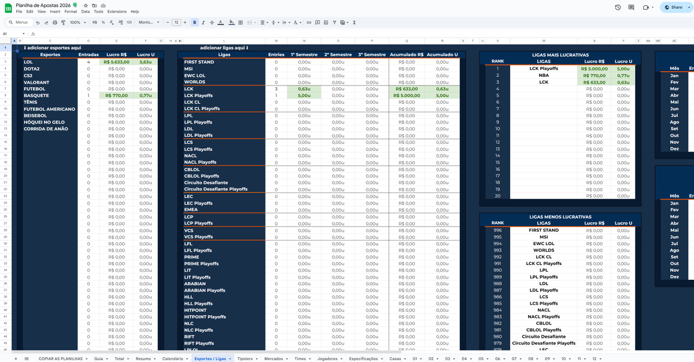Click the Undo arrow in the toolbar
This screenshot has height=362, width=694.
click(38, 23)
